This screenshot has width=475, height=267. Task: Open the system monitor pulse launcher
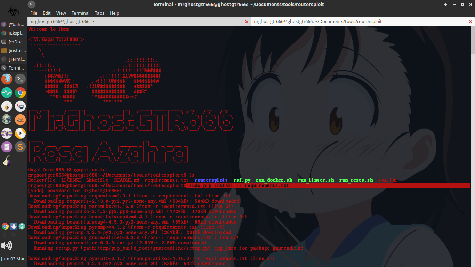pos(7,93)
